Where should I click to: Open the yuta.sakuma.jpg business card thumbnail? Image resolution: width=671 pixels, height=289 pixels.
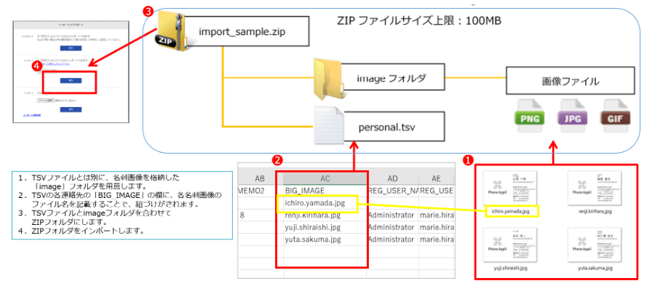point(594,245)
